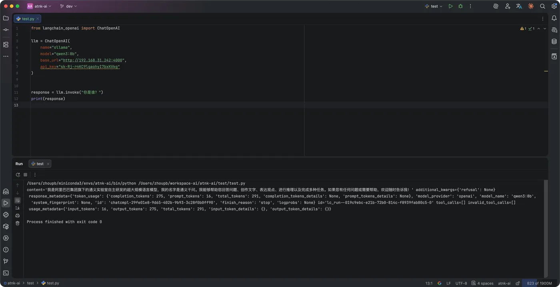
Task: Toggle scroll-to-end in console output
Action: pyautogui.click(x=17, y=208)
